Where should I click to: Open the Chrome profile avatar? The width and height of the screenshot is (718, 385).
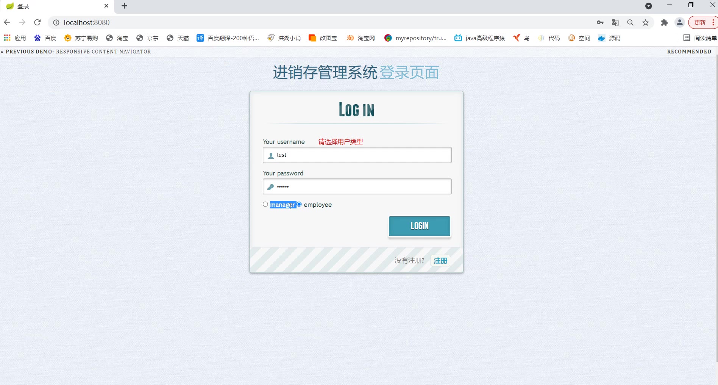click(x=680, y=22)
